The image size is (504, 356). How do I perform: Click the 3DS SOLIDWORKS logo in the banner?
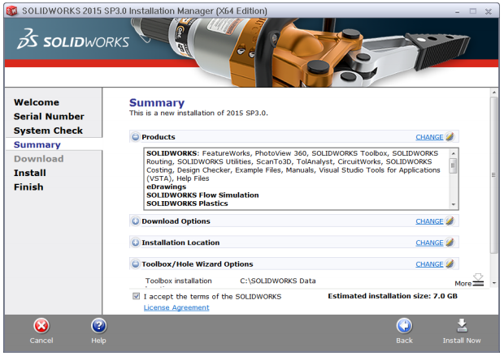tap(73, 39)
